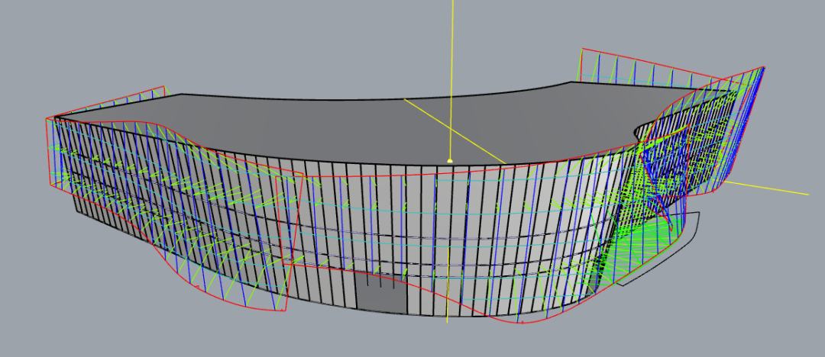
Task: Click top-left corner of the left red panel
Action: pyautogui.click(x=47, y=118)
